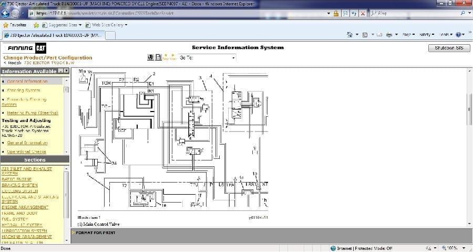This screenshot has width=473, height=252.
Task: Minimize the Information Available panel
Action: [x=60, y=71]
